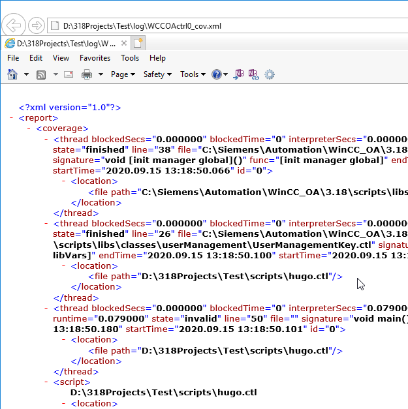Collapse the report XML node
Viewport: 408px width, 409px height.
click(12, 118)
